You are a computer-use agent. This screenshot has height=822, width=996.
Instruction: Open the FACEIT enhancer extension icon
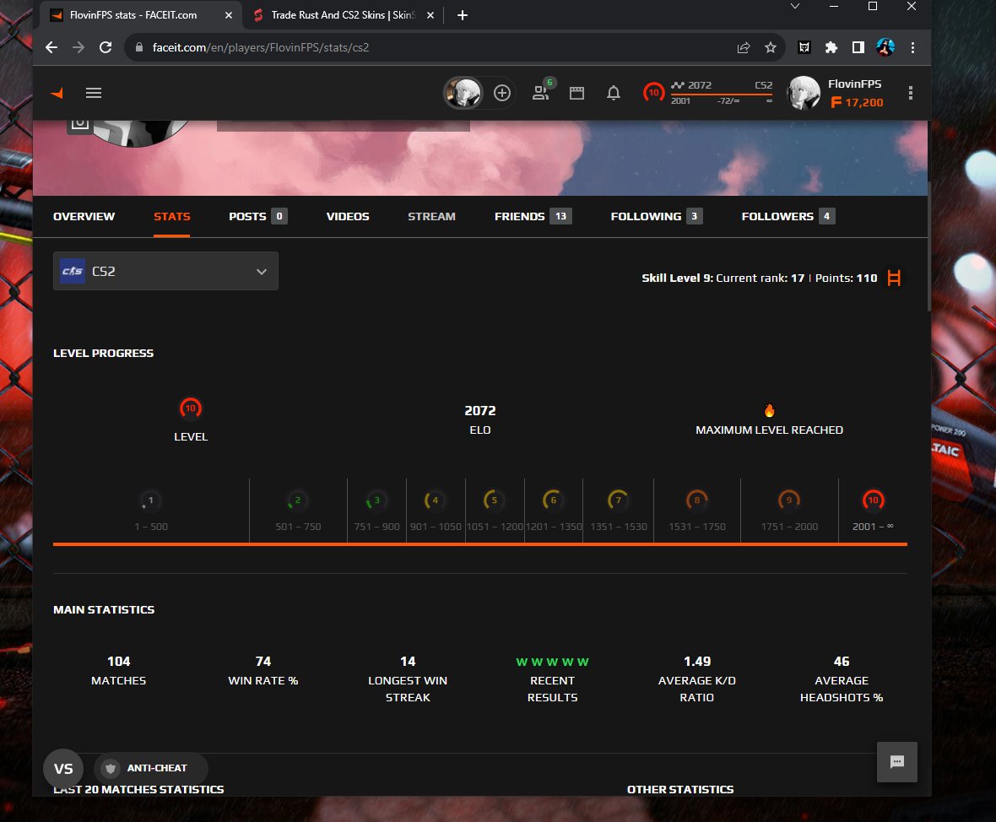click(x=804, y=47)
